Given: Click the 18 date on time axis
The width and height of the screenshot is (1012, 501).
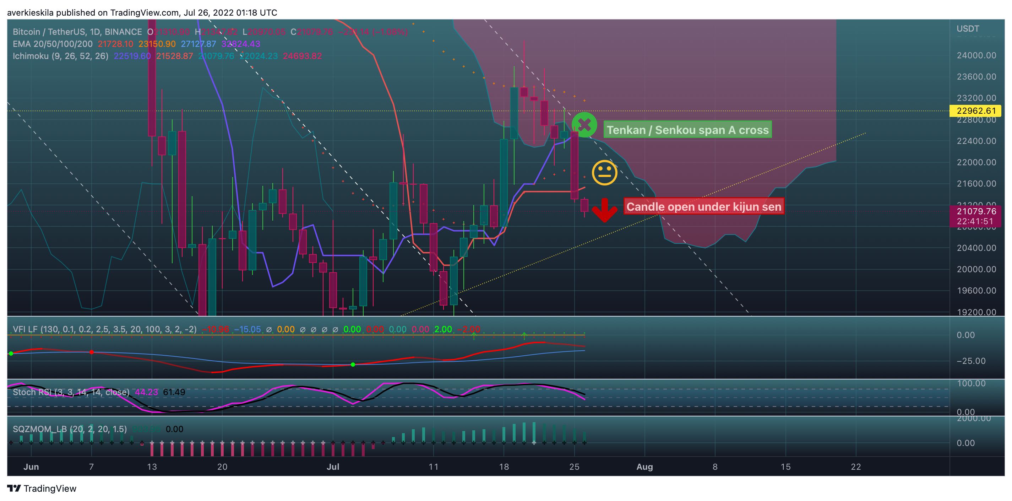Looking at the screenshot, I should [504, 467].
